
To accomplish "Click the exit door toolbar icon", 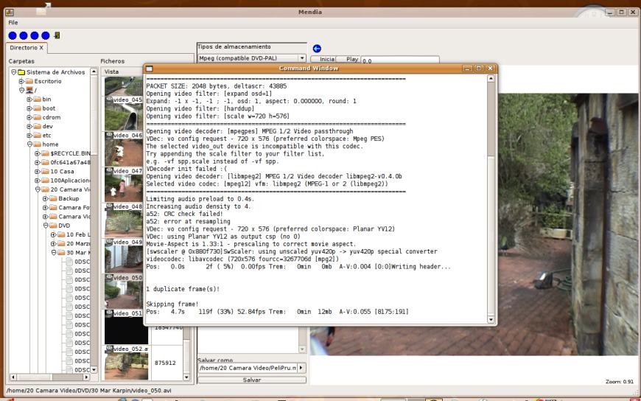I will coord(57,35).
